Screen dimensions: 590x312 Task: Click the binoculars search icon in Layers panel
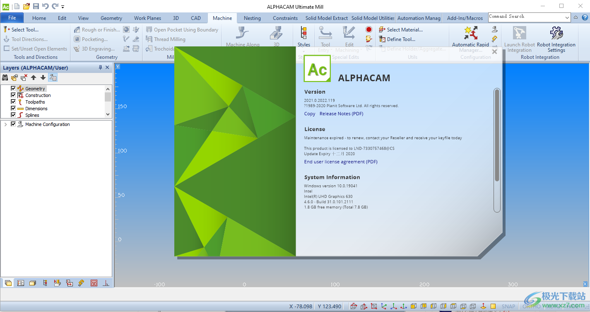click(5, 77)
